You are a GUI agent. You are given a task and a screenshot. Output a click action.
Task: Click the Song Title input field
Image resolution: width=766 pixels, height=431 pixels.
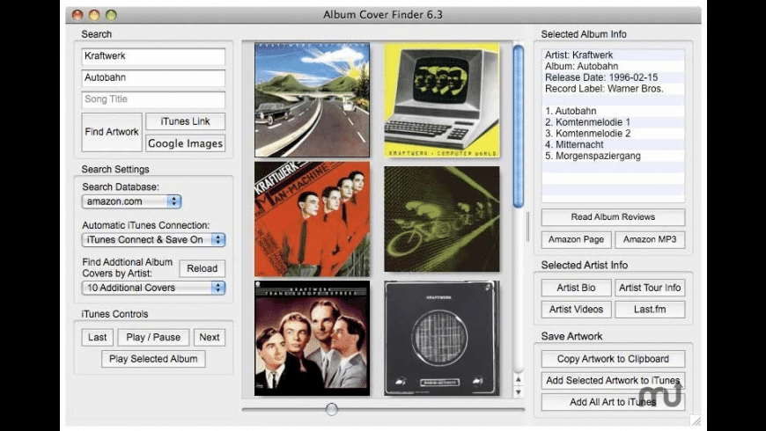tap(154, 99)
